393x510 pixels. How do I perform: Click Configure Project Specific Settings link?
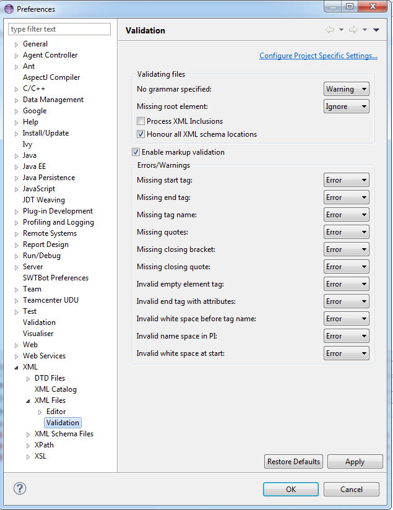pos(318,56)
